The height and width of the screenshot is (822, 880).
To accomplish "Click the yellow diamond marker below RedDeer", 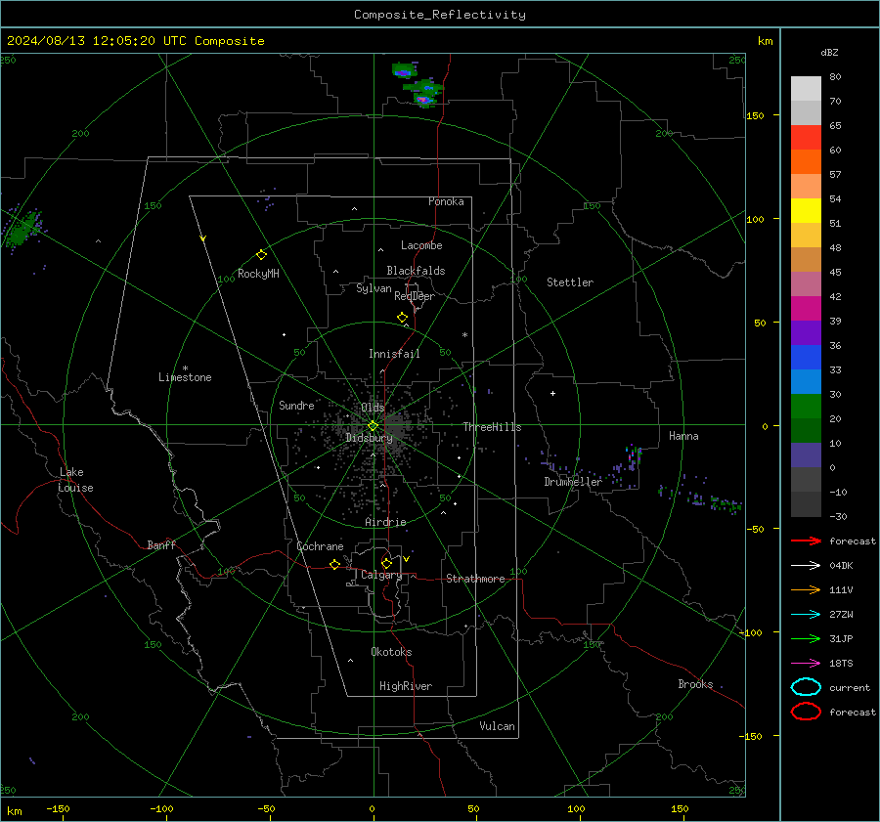I will (402, 318).
